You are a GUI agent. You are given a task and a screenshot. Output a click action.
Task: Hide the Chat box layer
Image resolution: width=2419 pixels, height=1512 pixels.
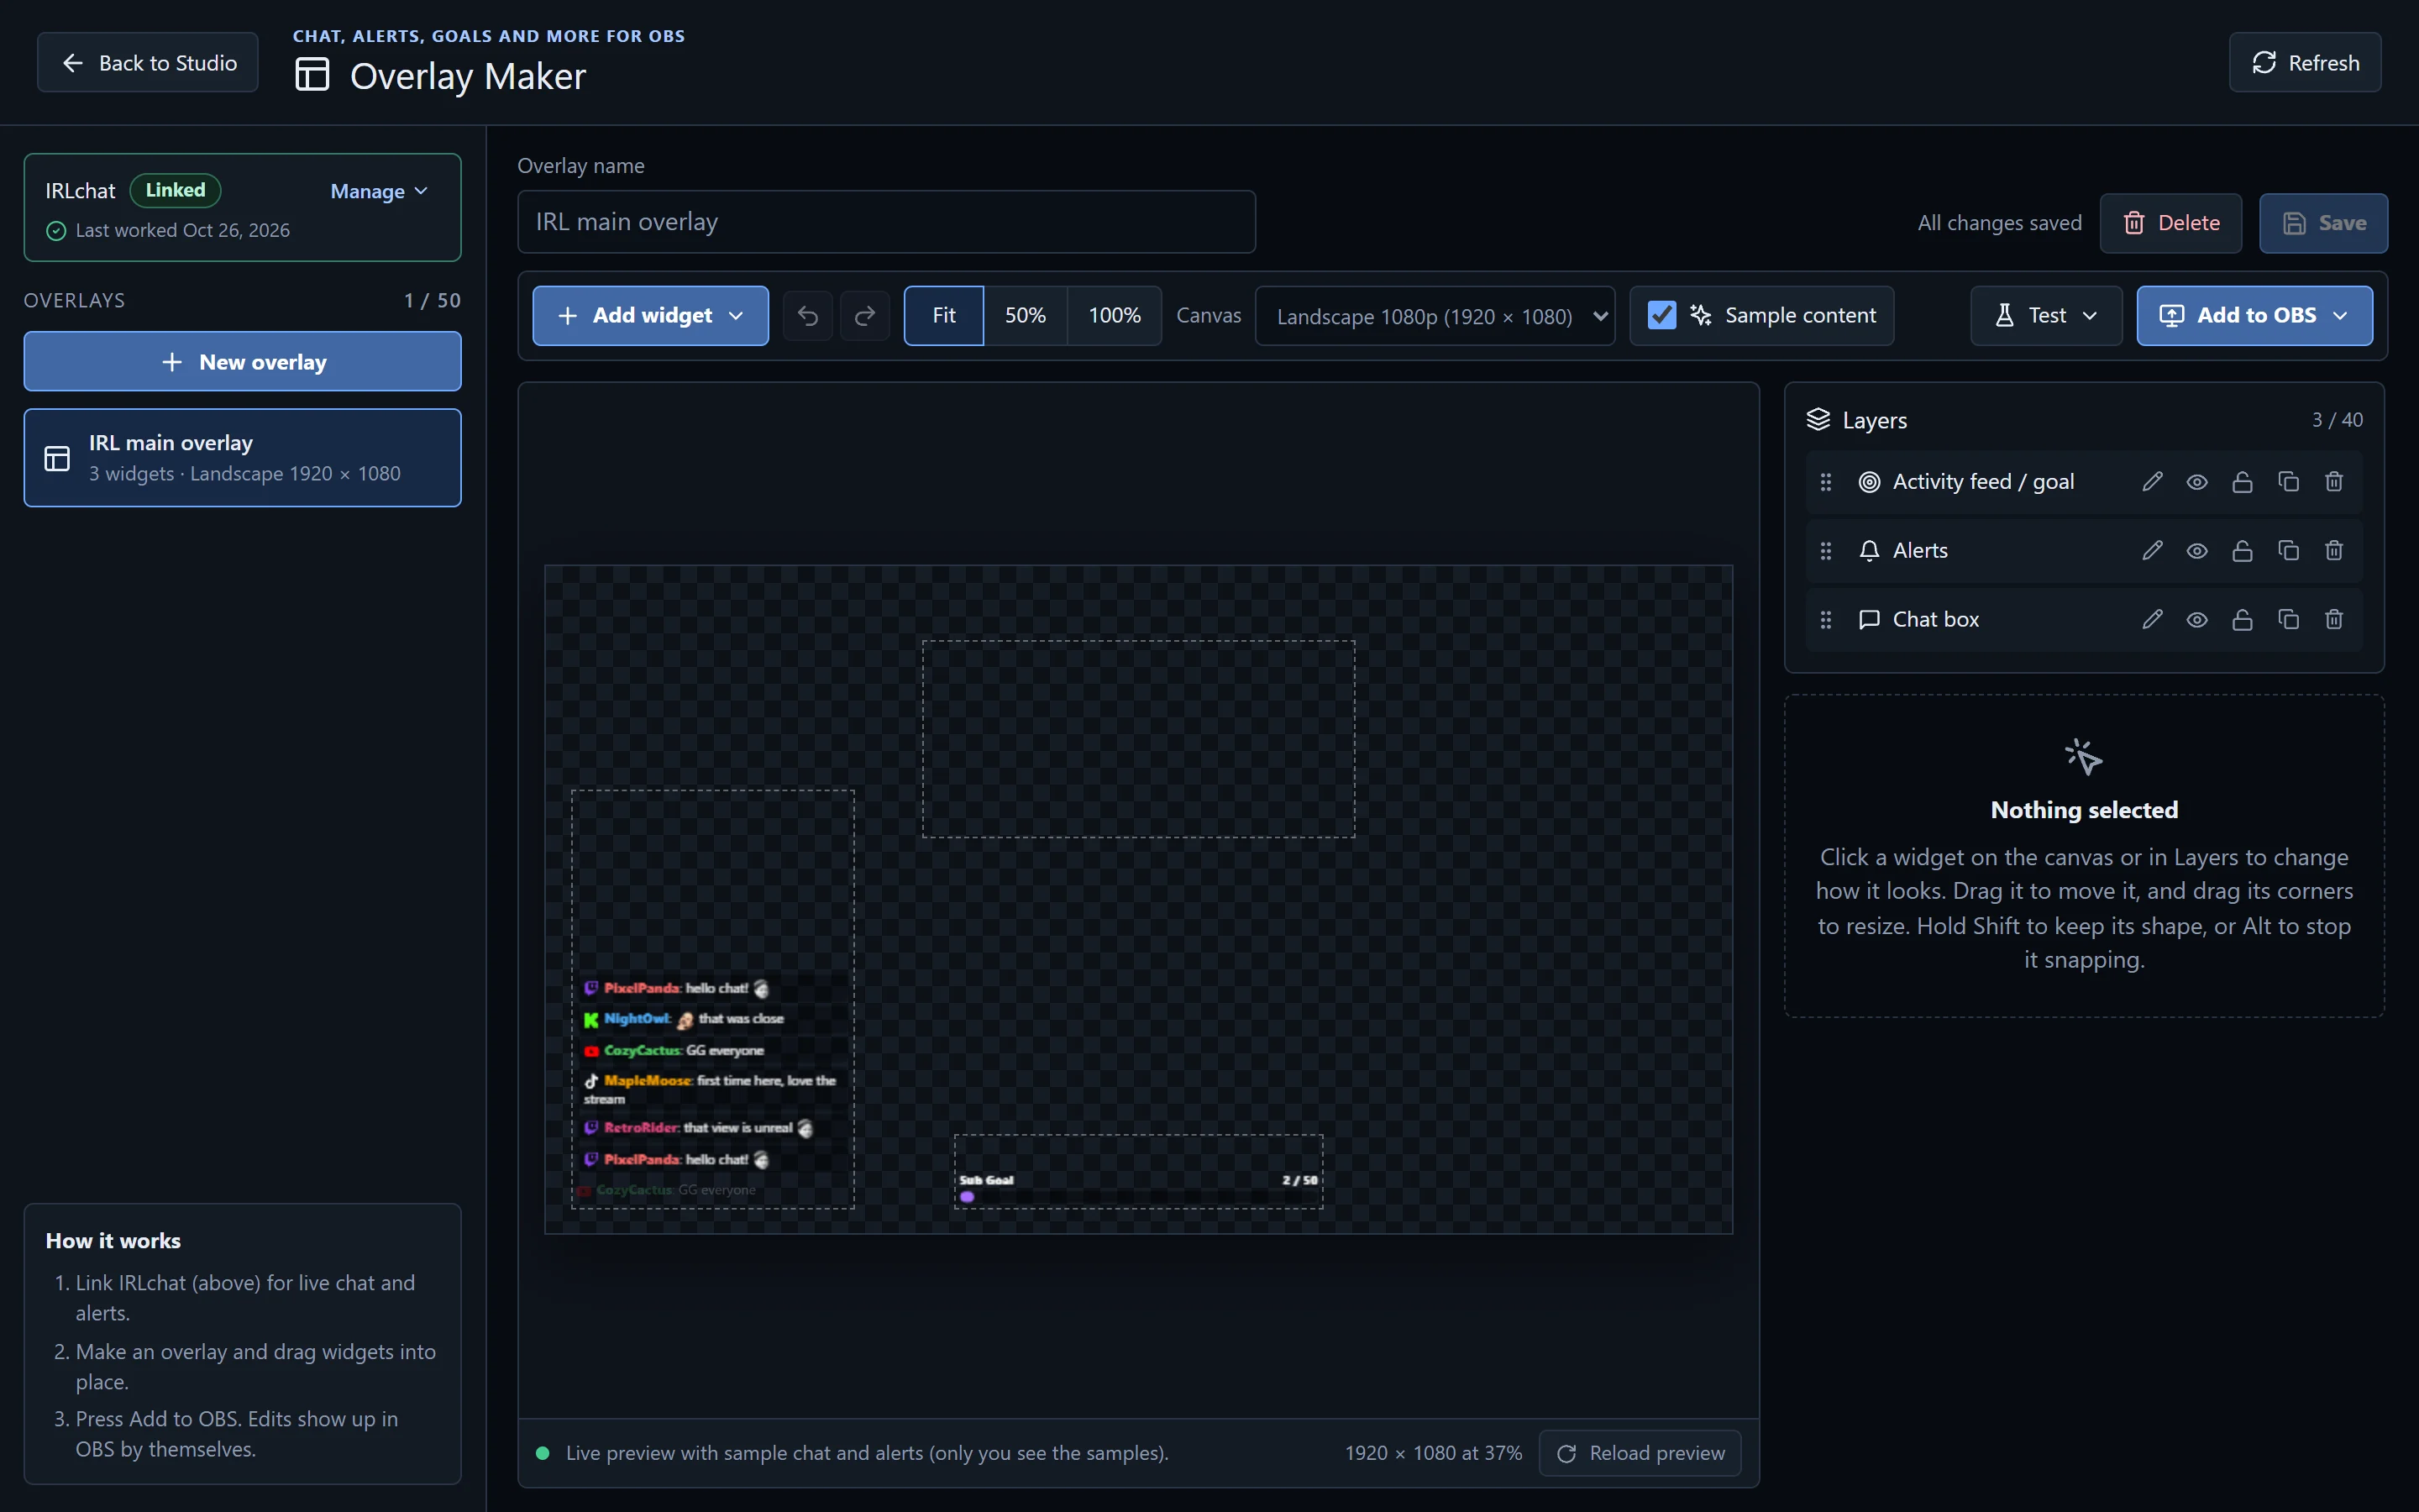click(2196, 620)
